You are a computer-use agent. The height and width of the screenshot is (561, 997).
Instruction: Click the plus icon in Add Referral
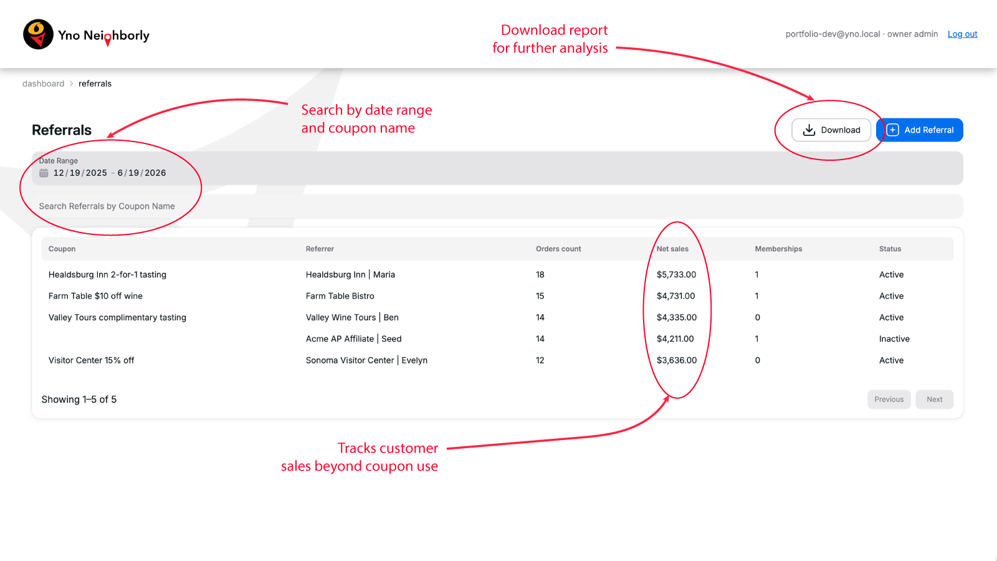pyautogui.click(x=893, y=130)
